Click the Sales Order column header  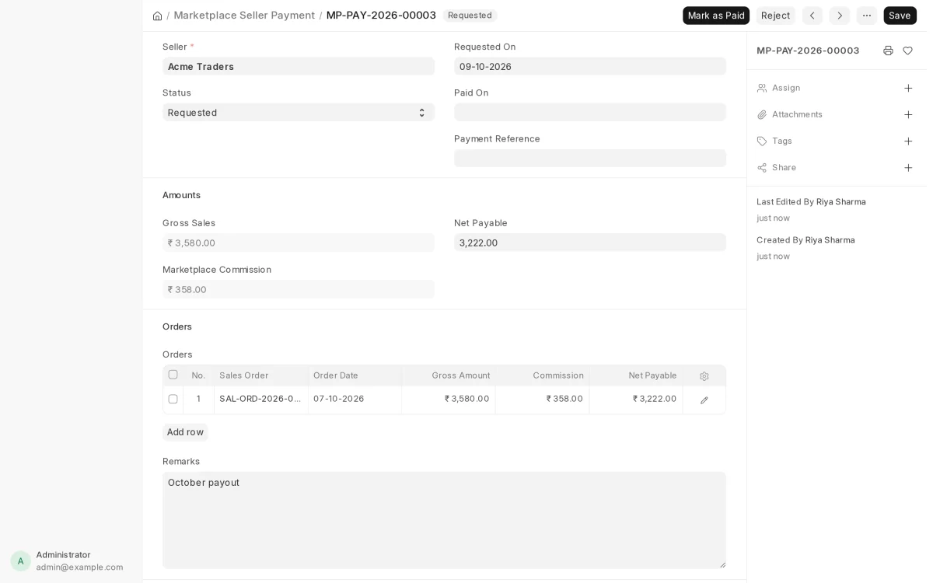click(260, 375)
